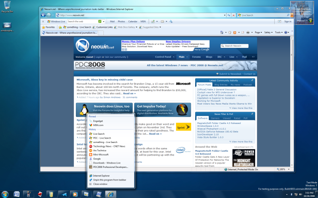Viewport: 318px width, 198px height.
Task: Open Forums in Neowin navigation
Action: tap(196, 57)
